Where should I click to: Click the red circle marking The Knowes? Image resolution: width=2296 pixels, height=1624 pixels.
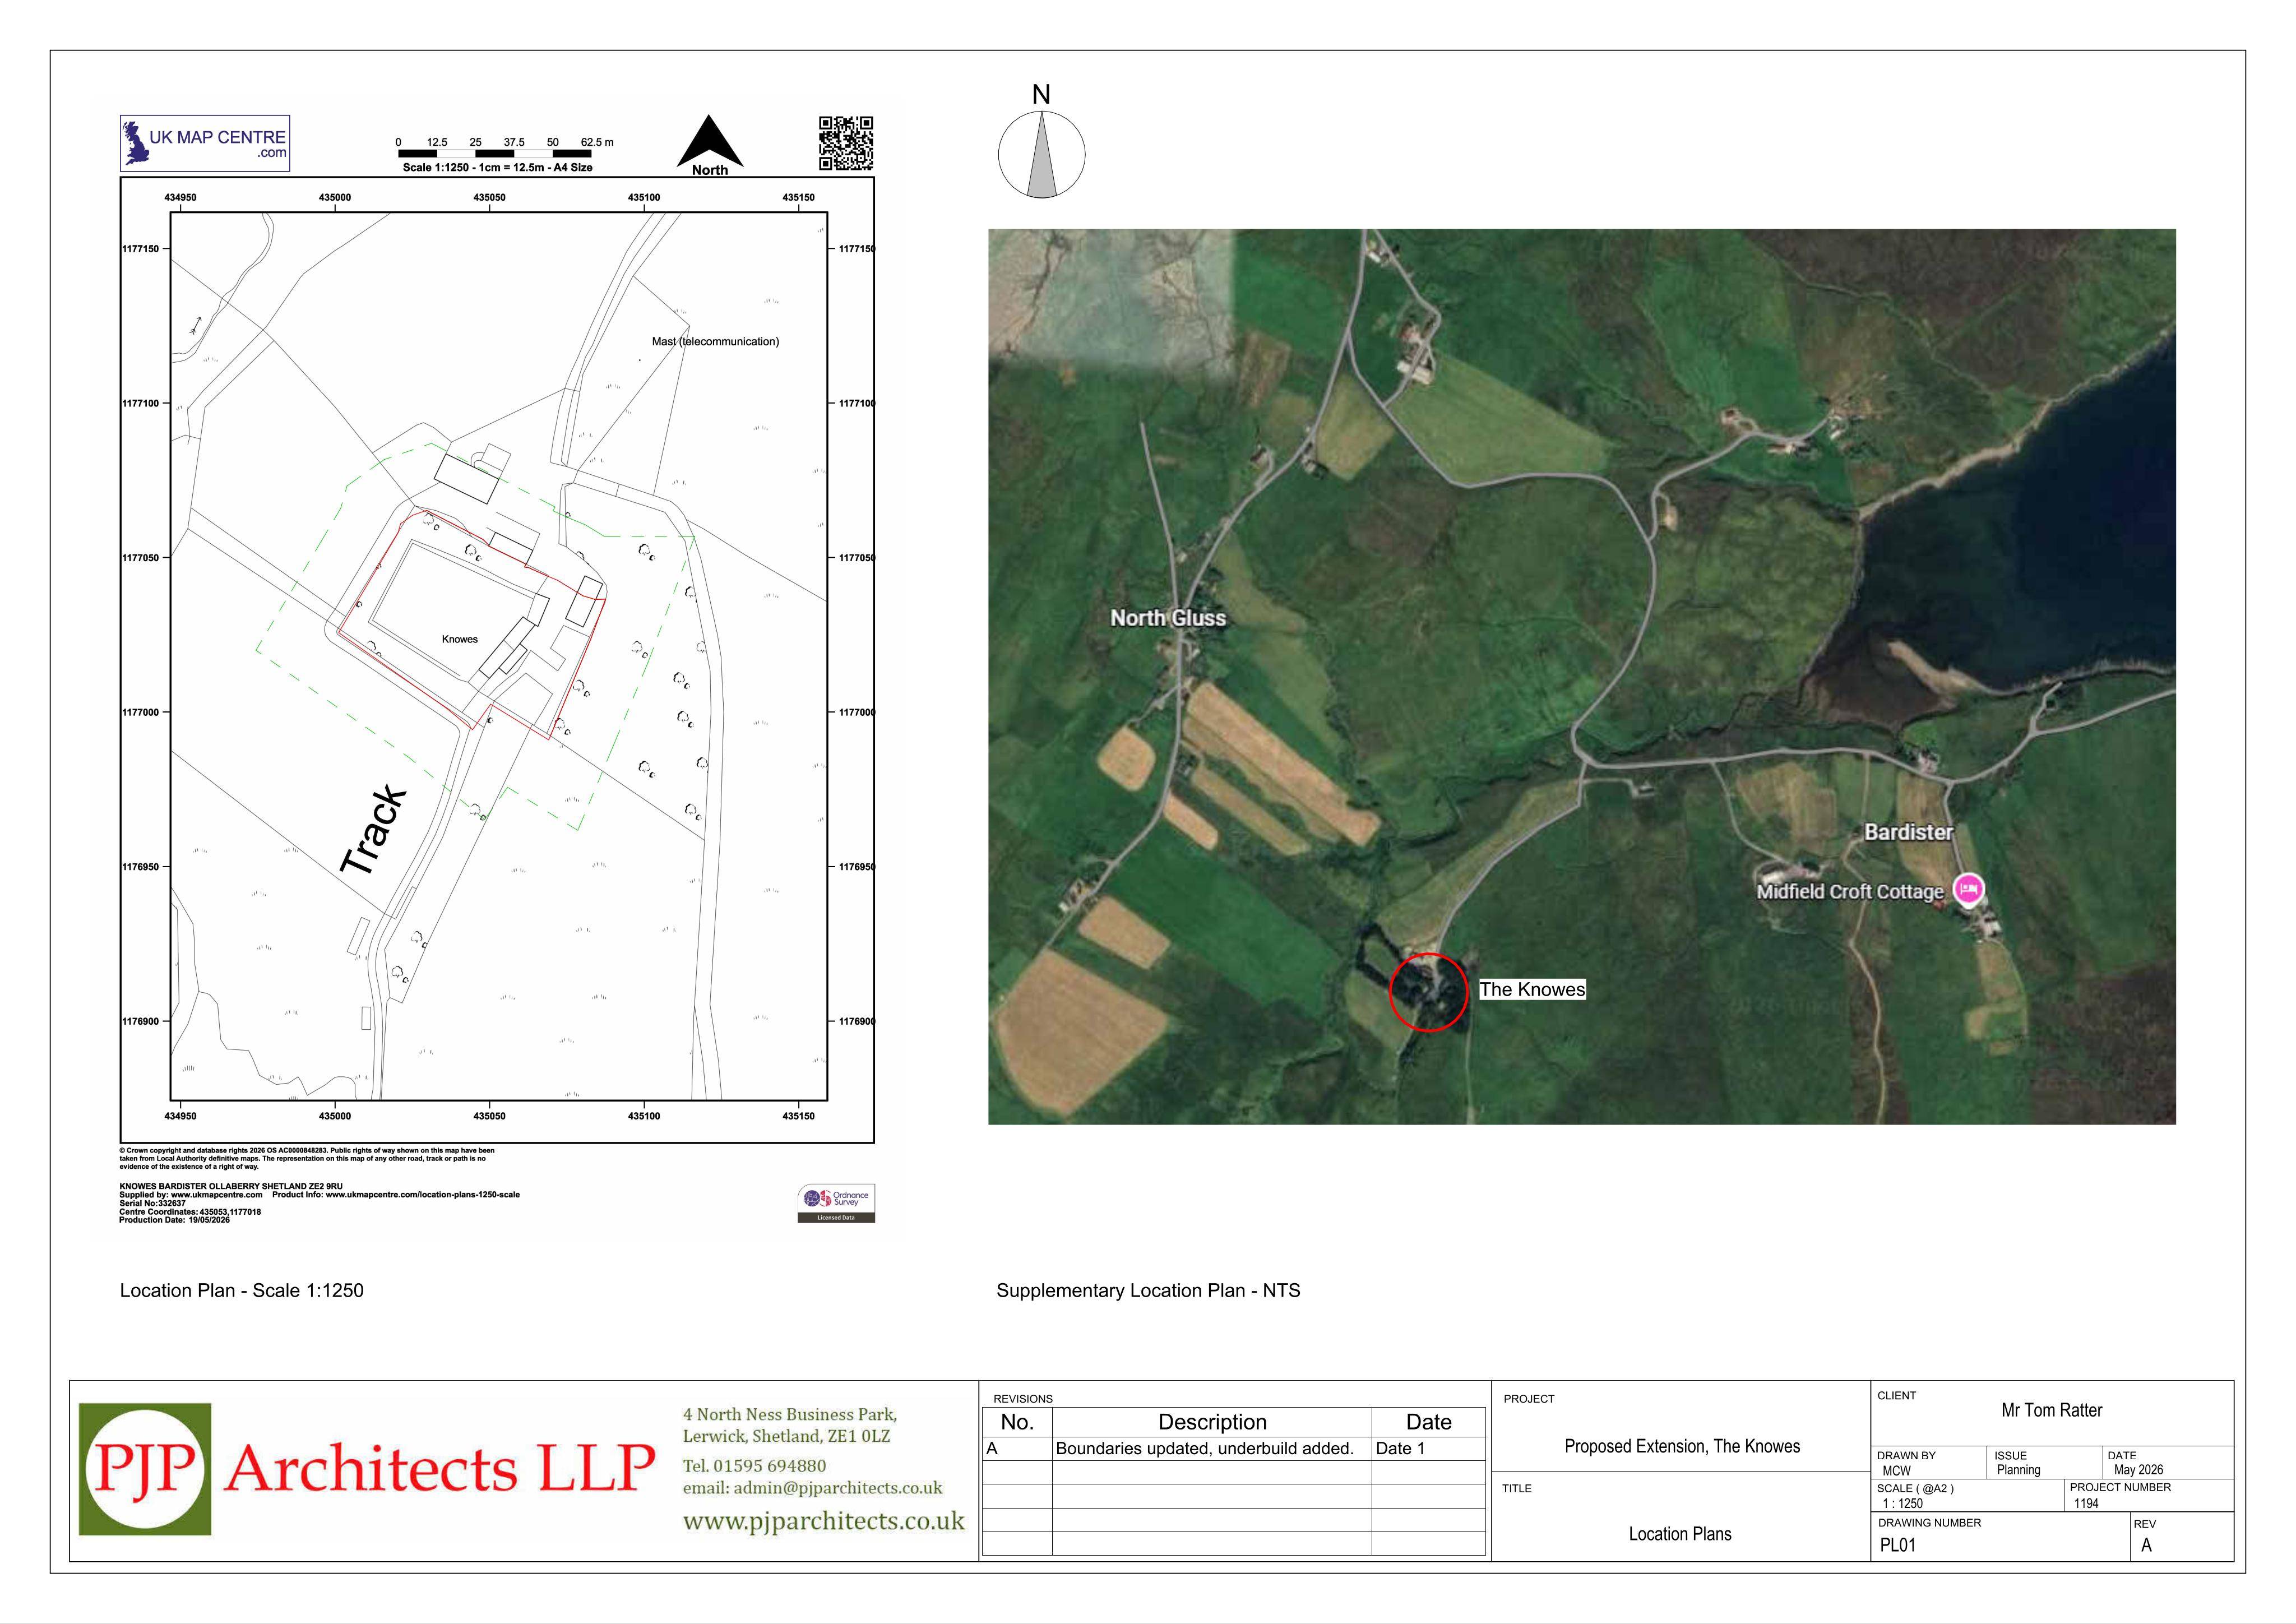(1428, 992)
